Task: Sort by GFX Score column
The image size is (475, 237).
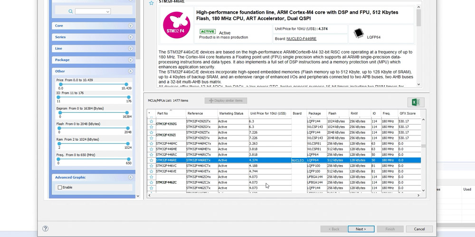Action: pyautogui.click(x=409, y=113)
